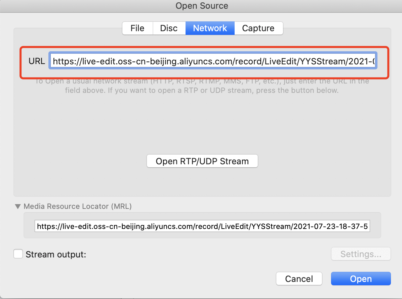The height and width of the screenshot is (299, 402).
Task: Collapse the Media Resource Locator triangle
Action: (x=18, y=206)
